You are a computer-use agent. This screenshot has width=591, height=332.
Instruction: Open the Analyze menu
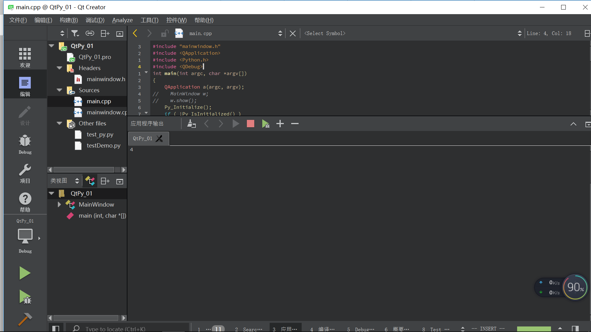122,20
